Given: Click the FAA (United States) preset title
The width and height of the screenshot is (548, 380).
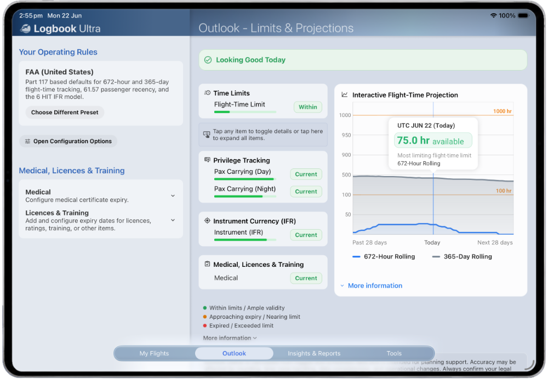Looking at the screenshot, I should 59,72.
